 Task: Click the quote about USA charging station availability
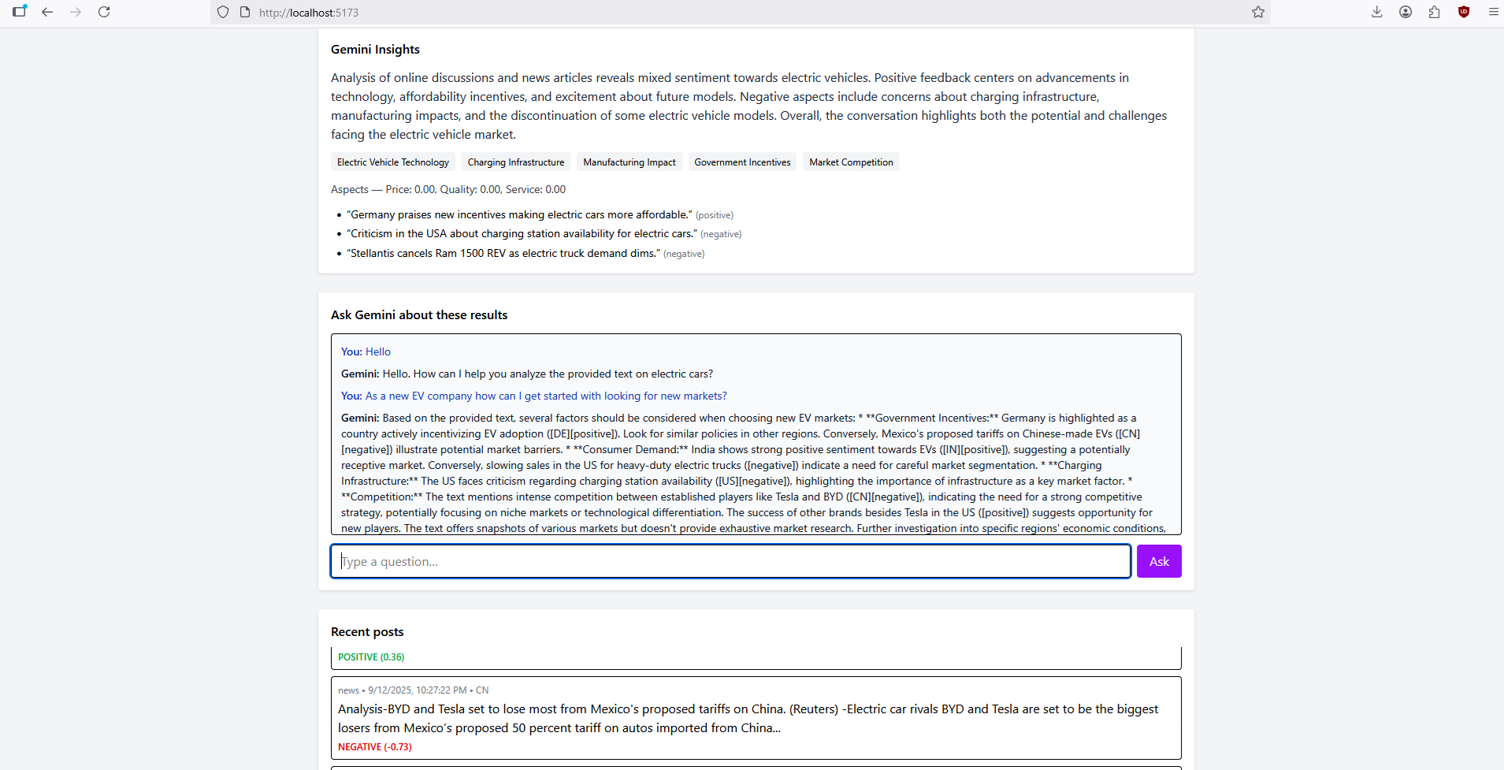(523, 234)
